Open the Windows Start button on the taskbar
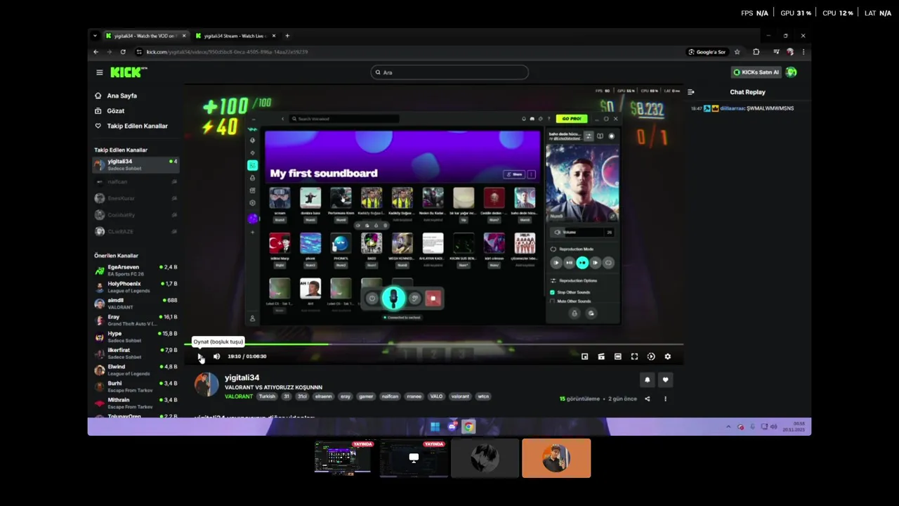This screenshot has height=506, width=899. coord(435,427)
